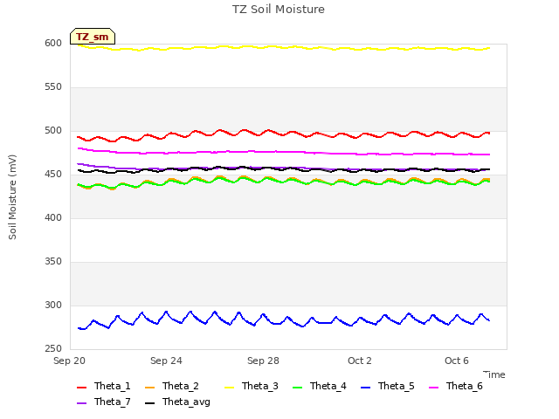Image resolution: width=559 pixels, height=419 pixels.
Task: Click the chart title TZ Soil Moisture
Action: [279, 10]
